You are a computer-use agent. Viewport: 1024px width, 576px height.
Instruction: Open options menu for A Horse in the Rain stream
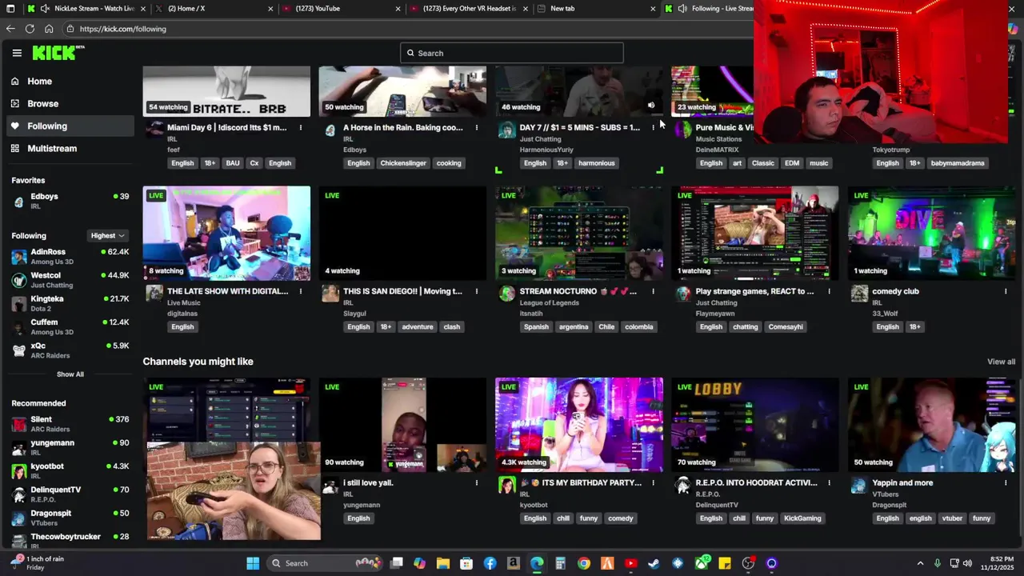click(x=477, y=127)
